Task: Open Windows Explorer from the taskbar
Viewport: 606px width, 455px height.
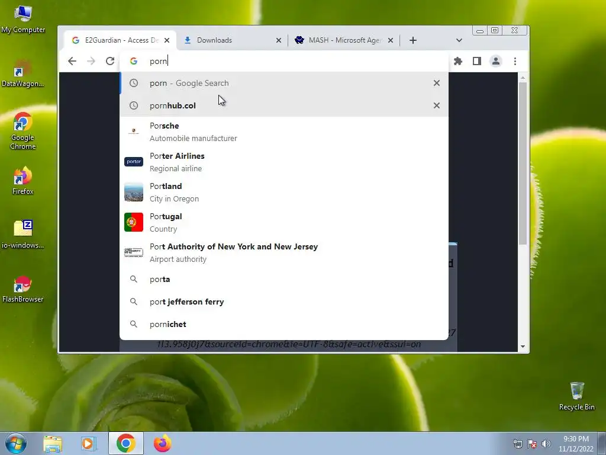Action: coord(53,443)
